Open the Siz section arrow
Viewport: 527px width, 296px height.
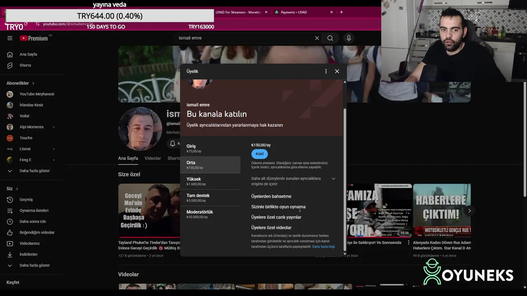pyautogui.click(x=17, y=189)
